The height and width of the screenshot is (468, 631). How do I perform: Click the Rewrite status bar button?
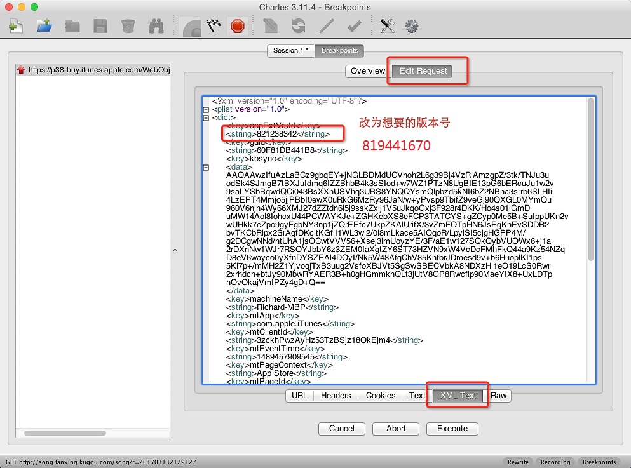point(518,462)
